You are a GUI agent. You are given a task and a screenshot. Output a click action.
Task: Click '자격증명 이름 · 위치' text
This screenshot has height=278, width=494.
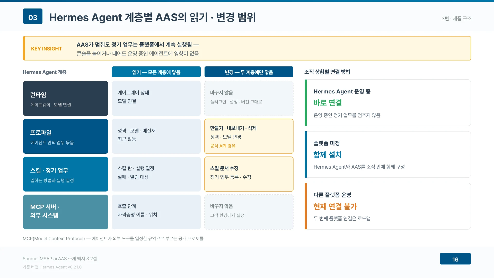click(137, 214)
